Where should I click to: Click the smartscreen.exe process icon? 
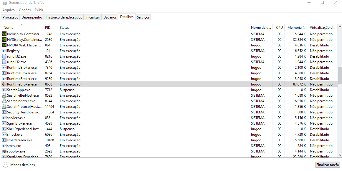pos(4,140)
